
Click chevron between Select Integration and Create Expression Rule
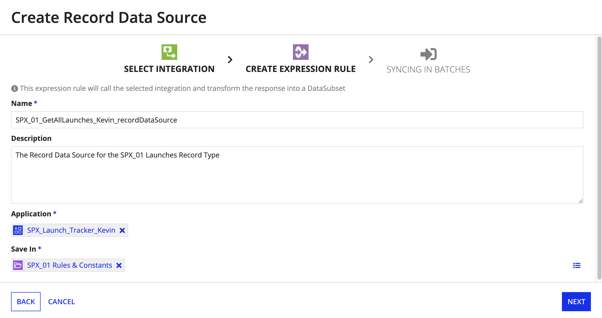point(230,60)
